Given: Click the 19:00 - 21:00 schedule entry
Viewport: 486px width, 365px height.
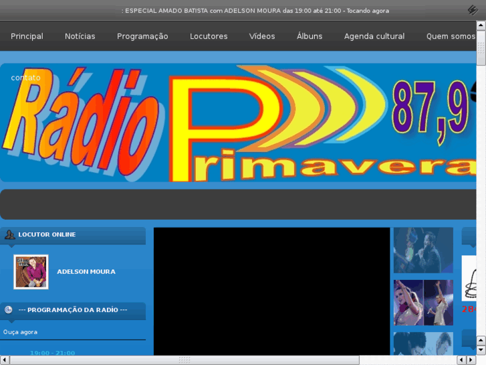Looking at the screenshot, I should (52, 353).
